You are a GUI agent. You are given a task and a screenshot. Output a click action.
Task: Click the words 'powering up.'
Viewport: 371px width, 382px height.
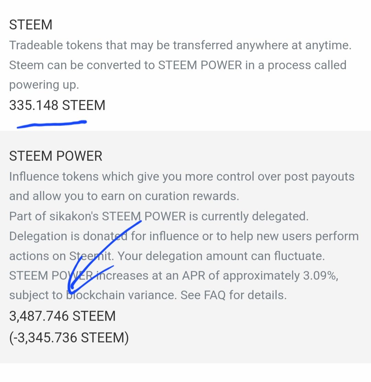point(44,85)
